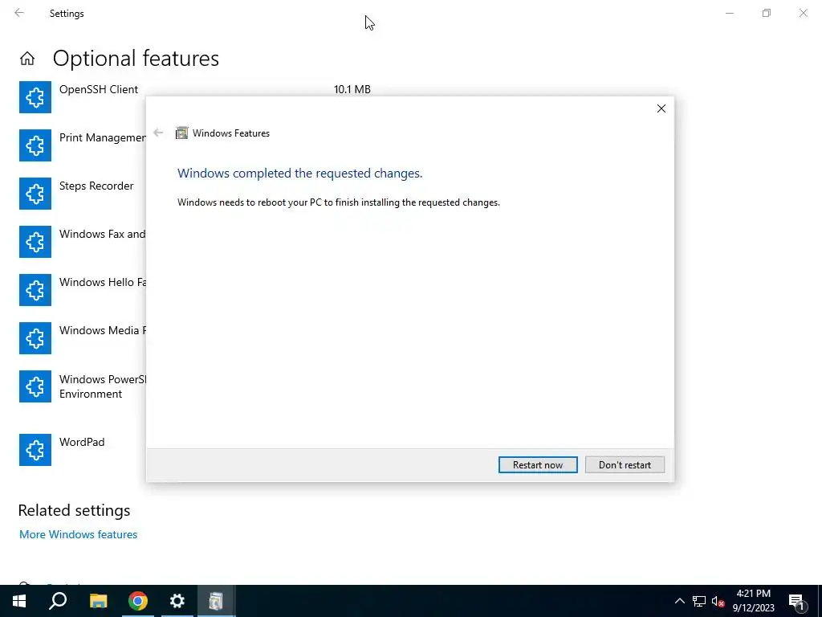822x617 pixels.
Task: Switch to Windows Features taskbar icon
Action: (x=216, y=601)
